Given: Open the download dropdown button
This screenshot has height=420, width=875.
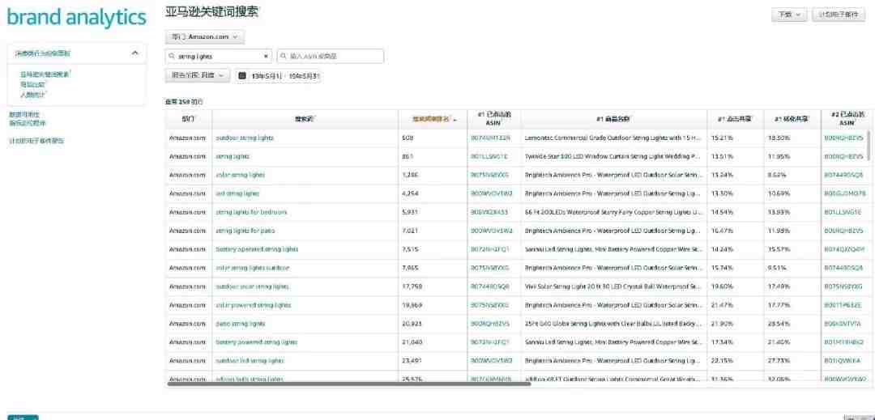Looking at the screenshot, I should (x=789, y=15).
